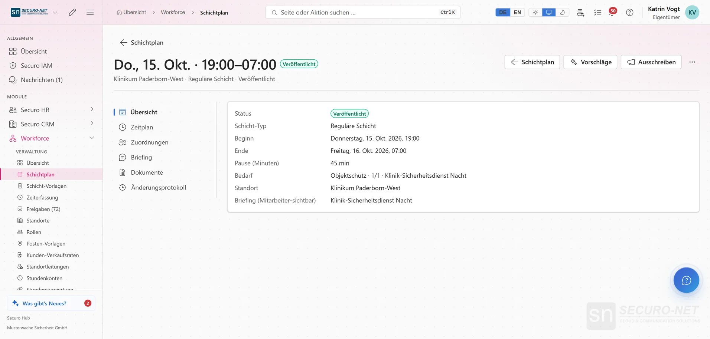
Task: Open Was gibt's Neues? panel
Action: pos(51,303)
